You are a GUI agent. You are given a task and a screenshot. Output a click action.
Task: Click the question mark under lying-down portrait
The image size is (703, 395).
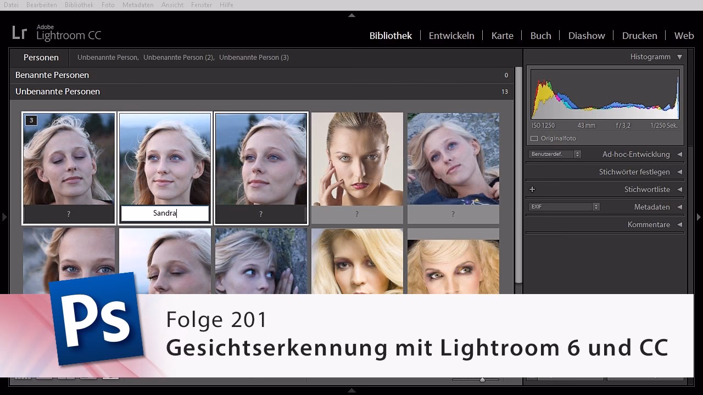(453, 214)
